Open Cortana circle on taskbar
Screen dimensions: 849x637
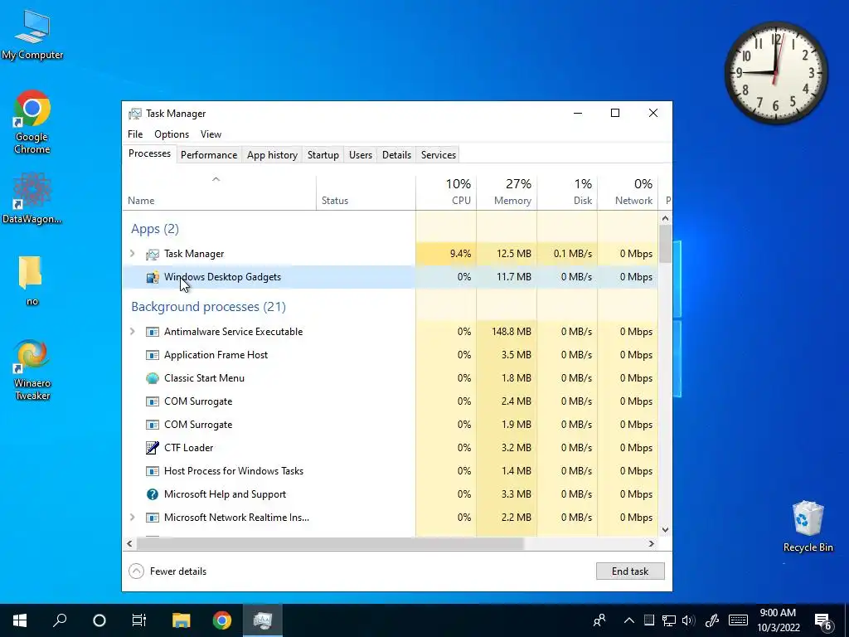99,620
